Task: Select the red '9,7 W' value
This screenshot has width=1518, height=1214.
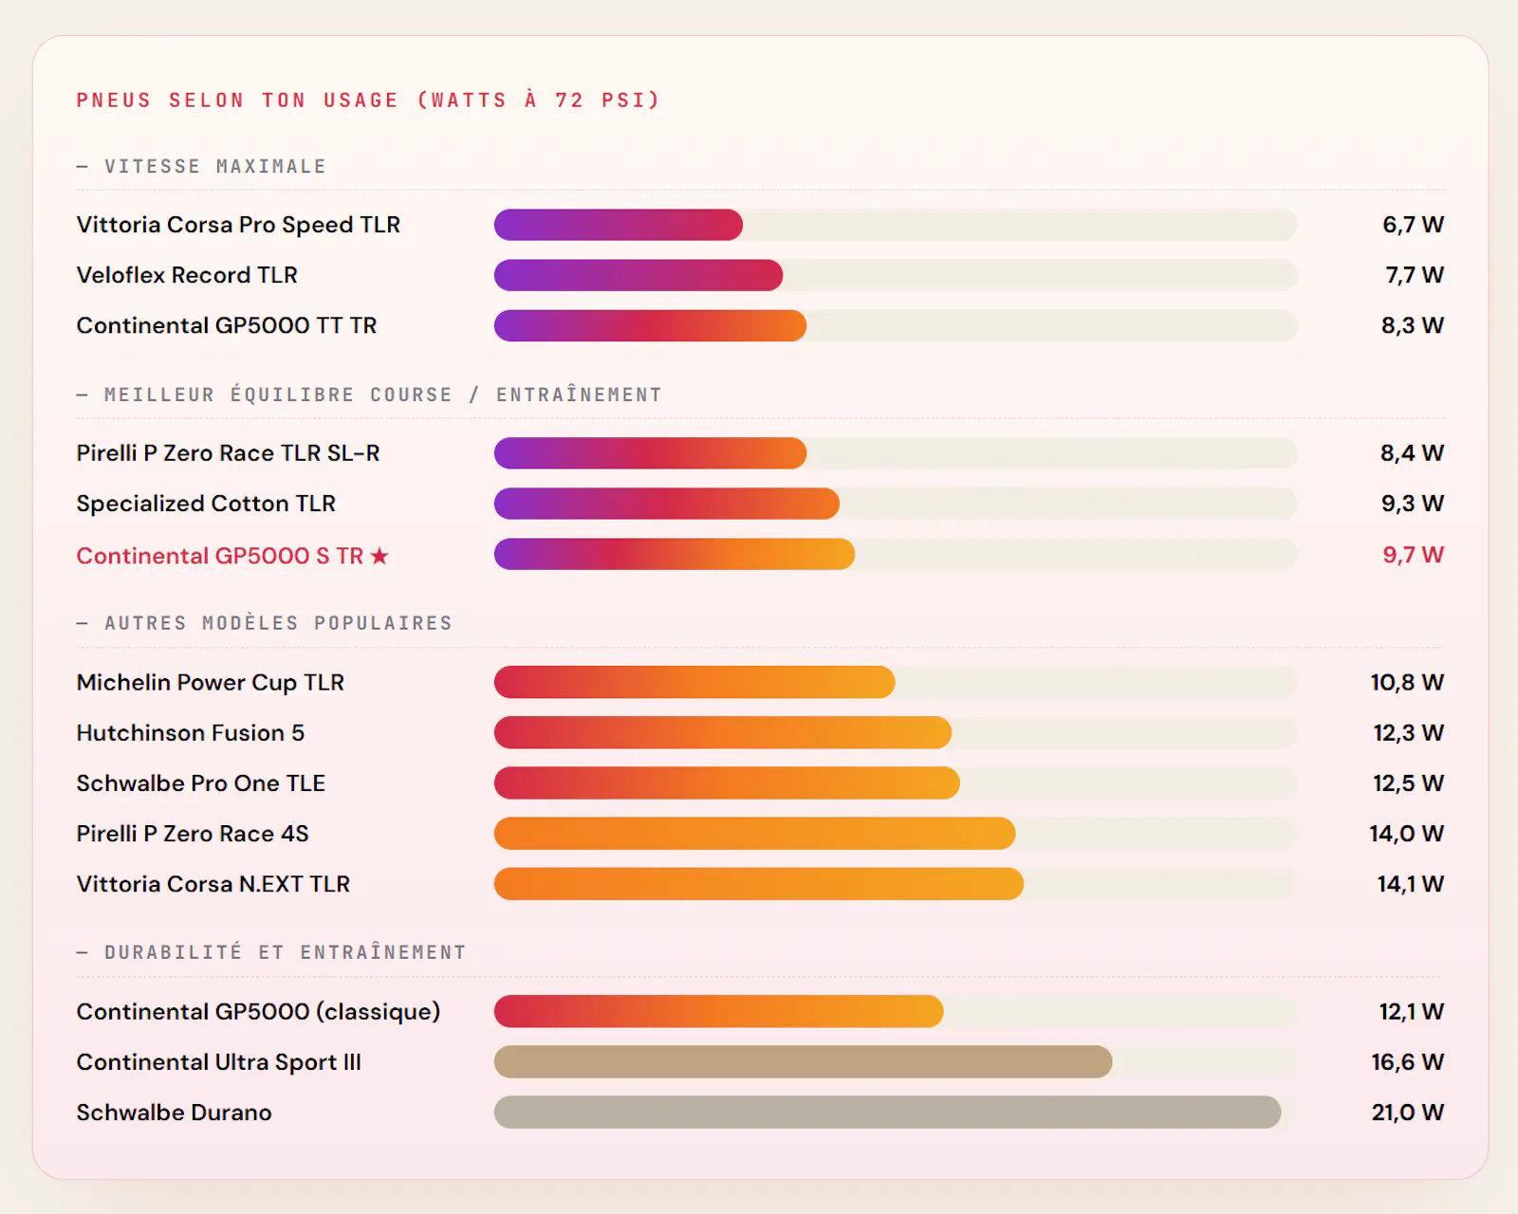Action: 1413,555
